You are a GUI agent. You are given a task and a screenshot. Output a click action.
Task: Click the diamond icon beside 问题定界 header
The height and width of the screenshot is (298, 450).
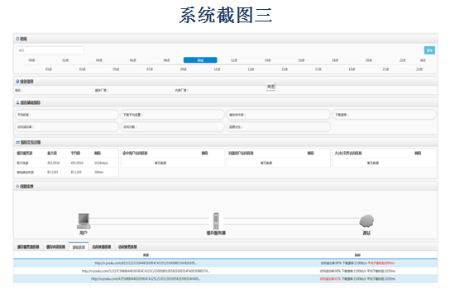pyautogui.click(x=17, y=187)
